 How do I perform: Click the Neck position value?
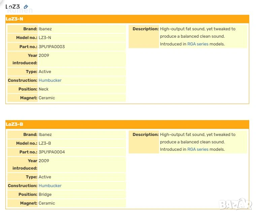pyautogui.click(x=43, y=89)
